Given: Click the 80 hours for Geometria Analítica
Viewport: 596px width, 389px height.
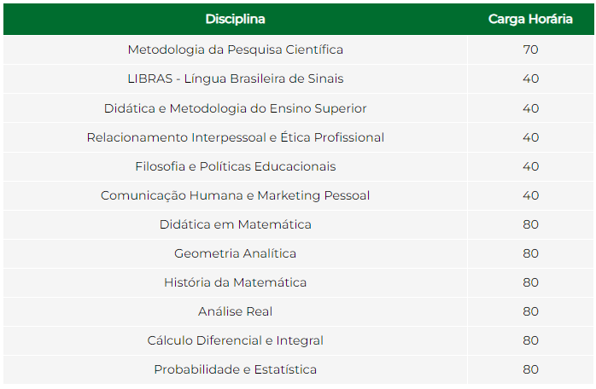Looking at the screenshot, I should pyautogui.click(x=530, y=253).
